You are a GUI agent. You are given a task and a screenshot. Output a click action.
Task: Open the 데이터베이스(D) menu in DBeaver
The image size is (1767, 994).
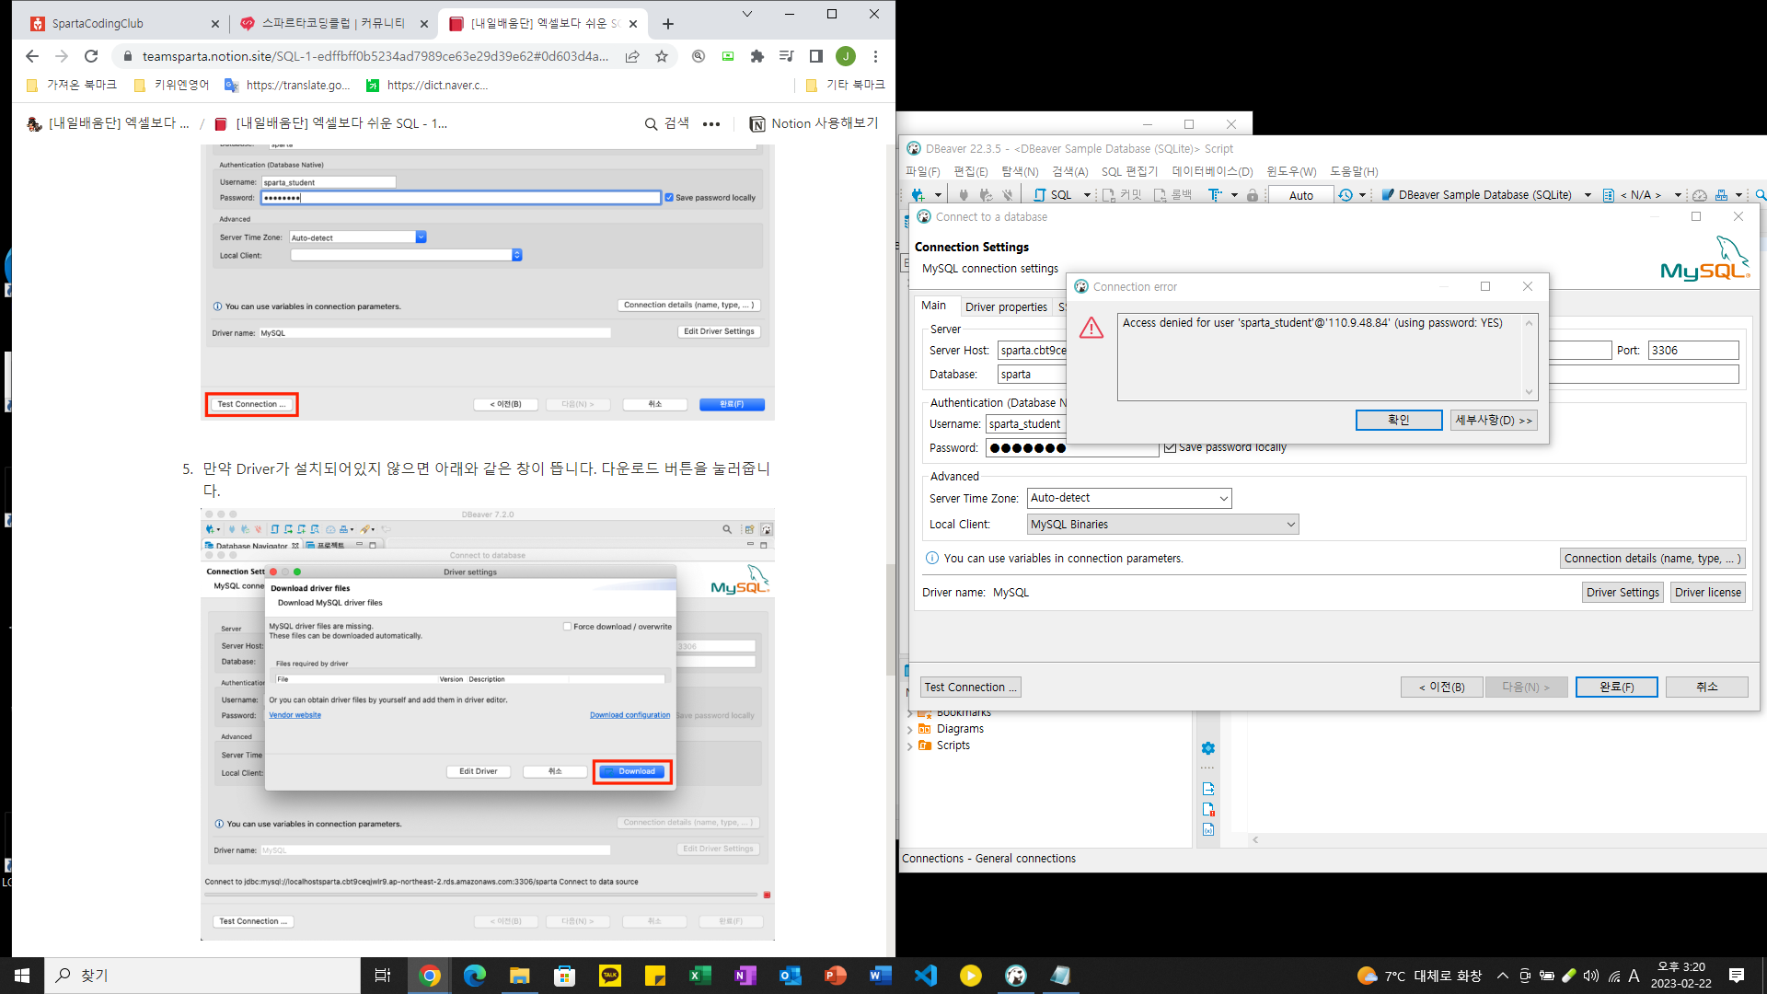point(1213,172)
